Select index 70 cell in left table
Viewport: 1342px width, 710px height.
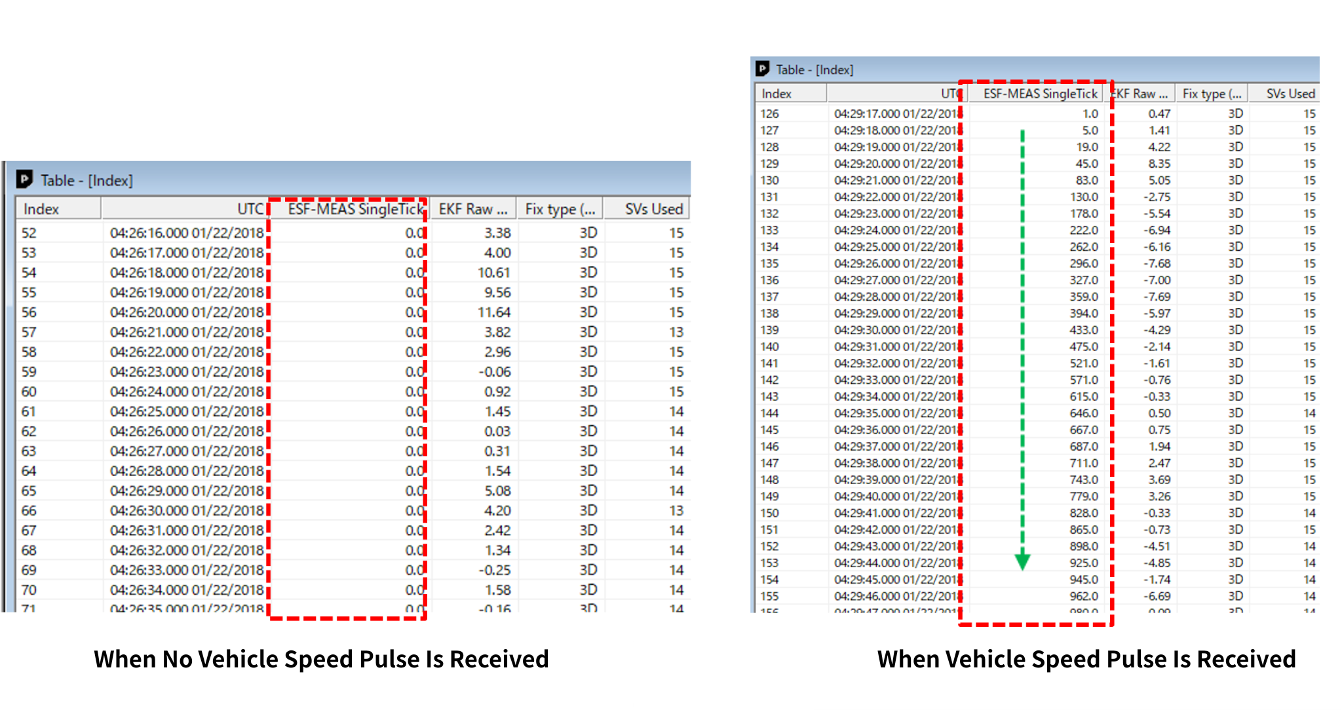click(x=29, y=590)
